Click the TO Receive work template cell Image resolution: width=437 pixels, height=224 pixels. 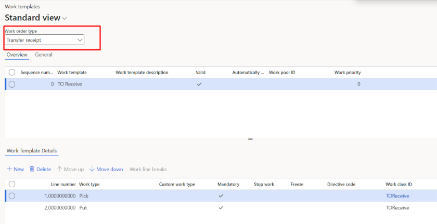(x=70, y=84)
